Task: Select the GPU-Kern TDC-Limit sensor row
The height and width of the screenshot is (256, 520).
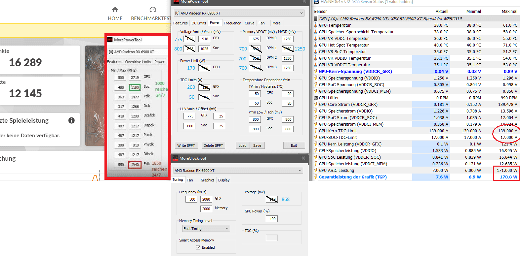Action: point(416,131)
